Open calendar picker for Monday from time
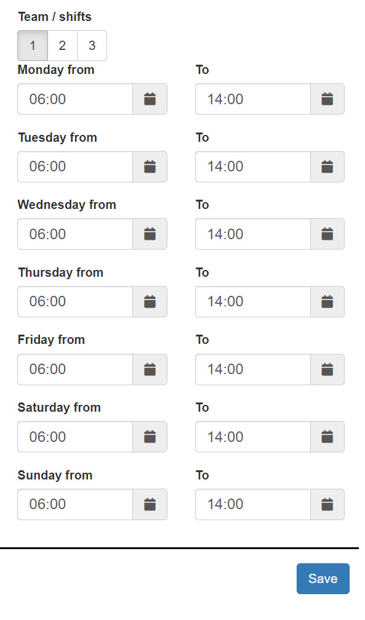This screenshot has width=365, height=620. (150, 99)
